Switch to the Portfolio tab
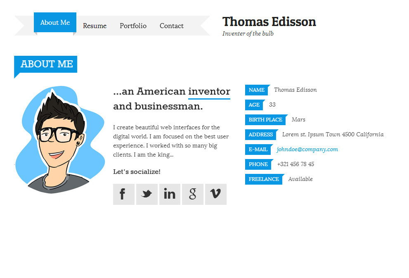 pyautogui.click(x=133, y=26)
